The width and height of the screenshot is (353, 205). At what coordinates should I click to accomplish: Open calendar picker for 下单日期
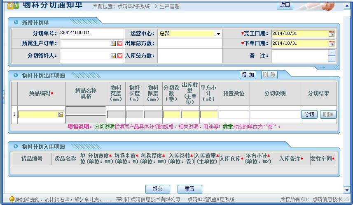click(x=331, y=44)
